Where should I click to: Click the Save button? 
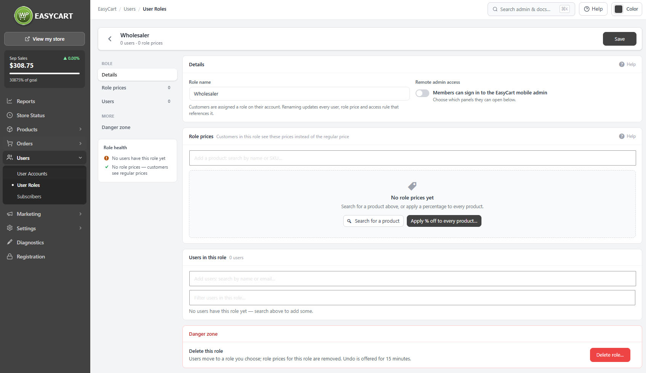[619, 39]
